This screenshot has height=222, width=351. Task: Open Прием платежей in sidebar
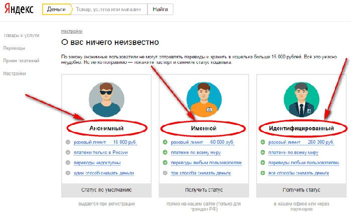click(x=21, y=60)
